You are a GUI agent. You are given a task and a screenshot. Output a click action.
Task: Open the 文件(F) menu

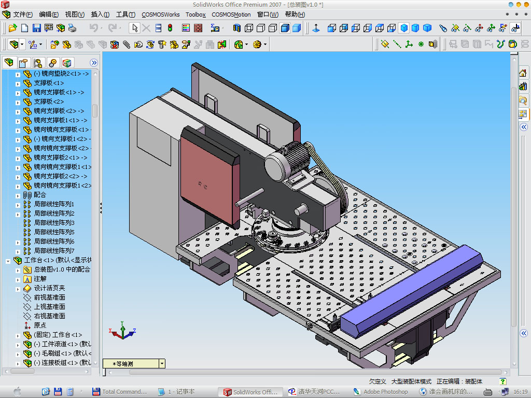23,15
